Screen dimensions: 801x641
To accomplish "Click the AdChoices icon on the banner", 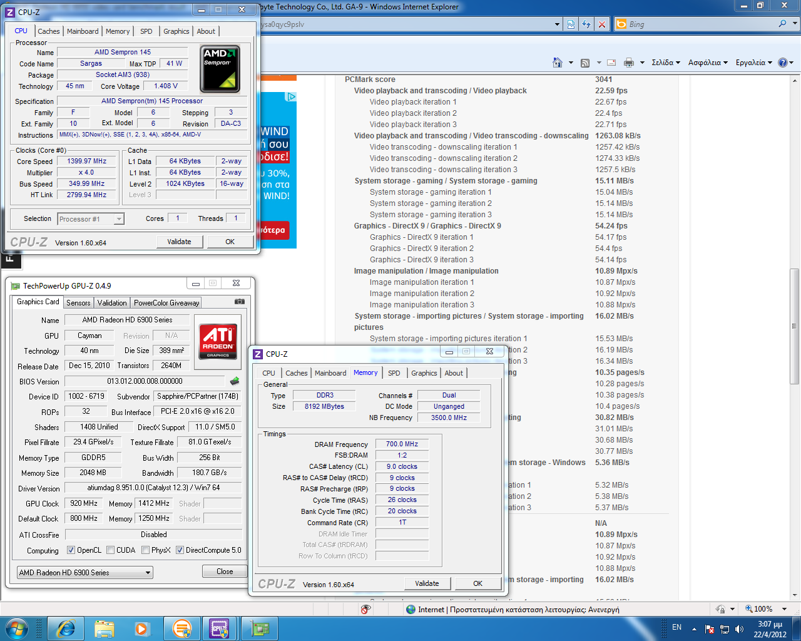I will [291, 96].
